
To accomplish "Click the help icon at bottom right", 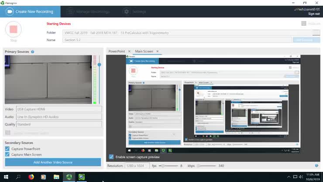I will [x=316, y=166].
